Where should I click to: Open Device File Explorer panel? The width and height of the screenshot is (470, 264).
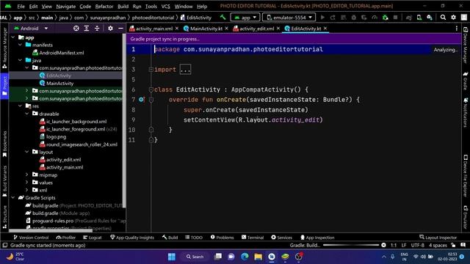(x=465, y=176)
